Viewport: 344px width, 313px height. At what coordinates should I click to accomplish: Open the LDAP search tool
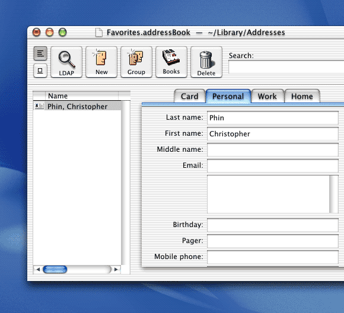point(66,62)
